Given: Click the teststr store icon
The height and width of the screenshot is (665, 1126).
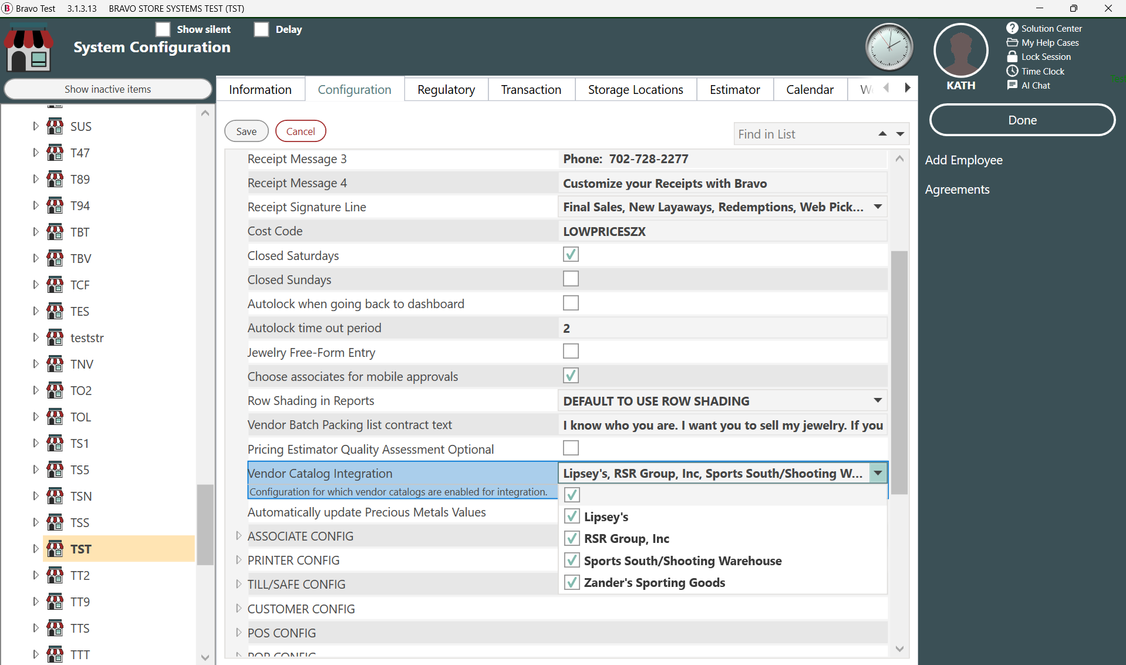Looking at the screenshot, I should [55, 337].
